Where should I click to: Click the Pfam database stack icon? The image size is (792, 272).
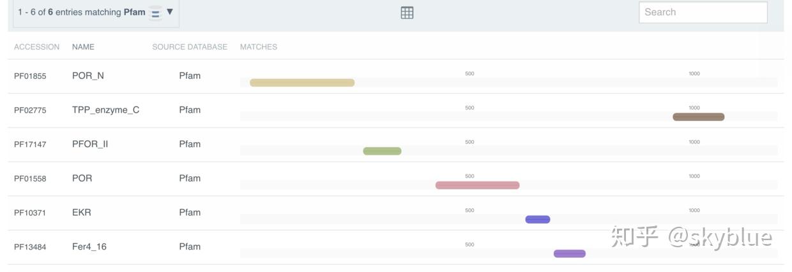(x=155, y=13)
